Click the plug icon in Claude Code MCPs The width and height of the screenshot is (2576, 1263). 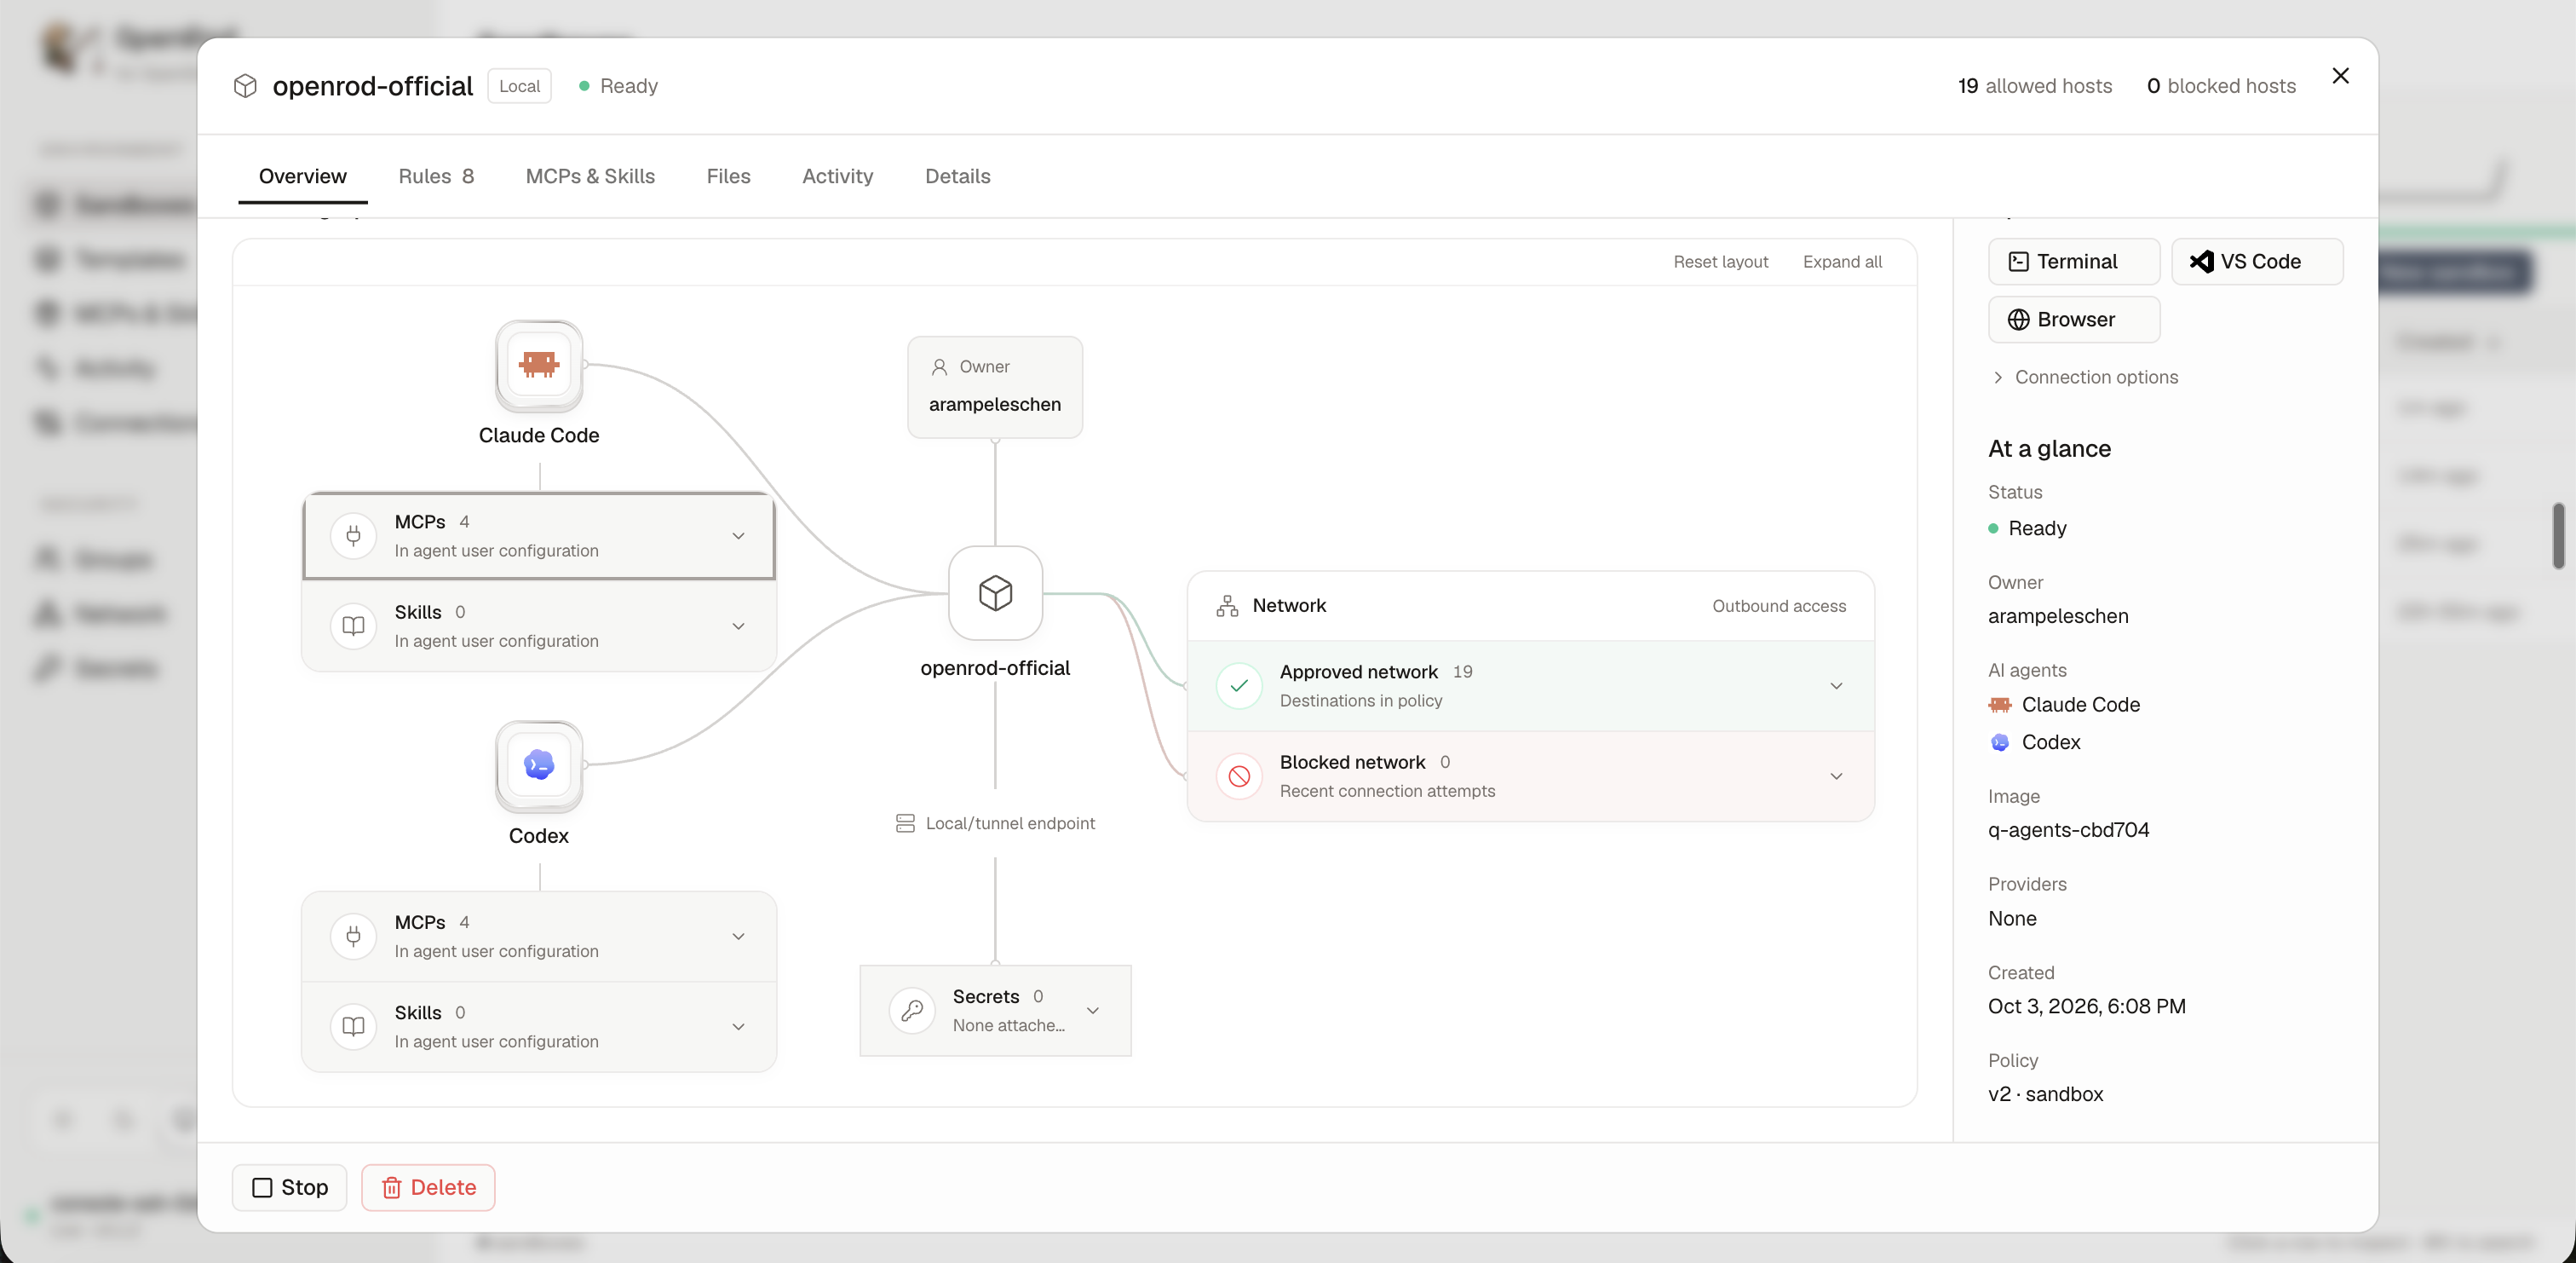point(353,535)
